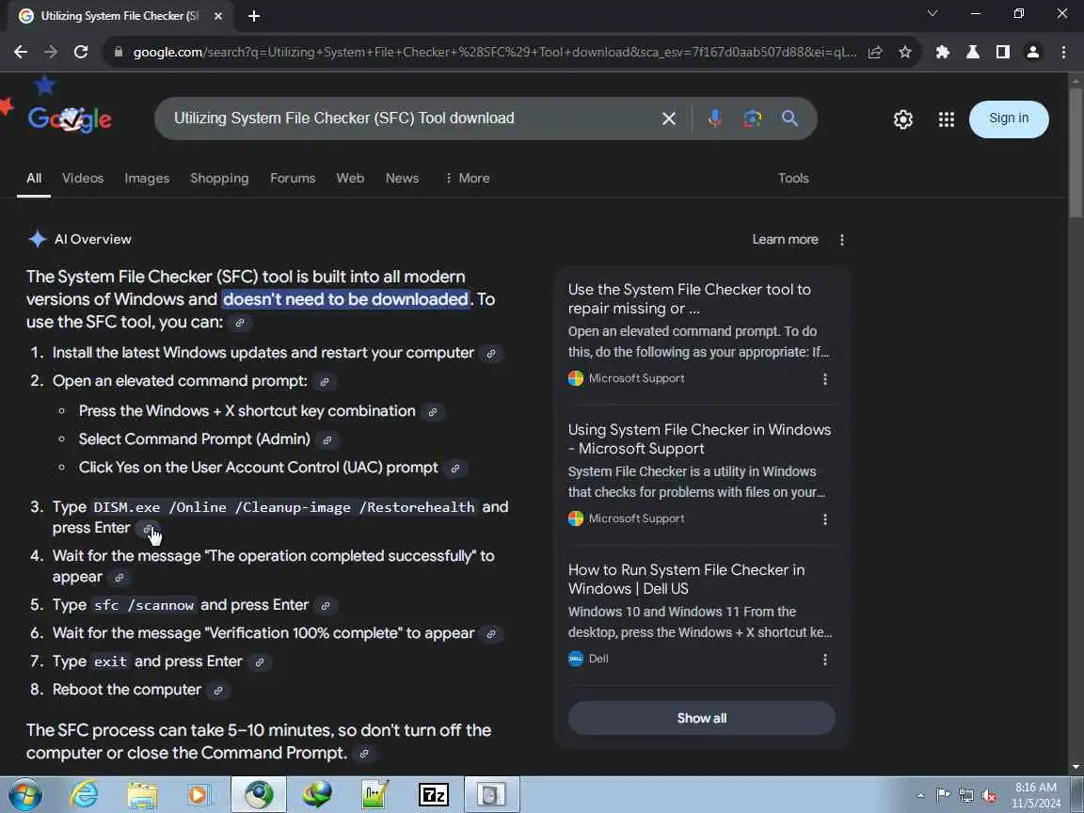
Task: Switch to Videos results tab
Action: 83,179
